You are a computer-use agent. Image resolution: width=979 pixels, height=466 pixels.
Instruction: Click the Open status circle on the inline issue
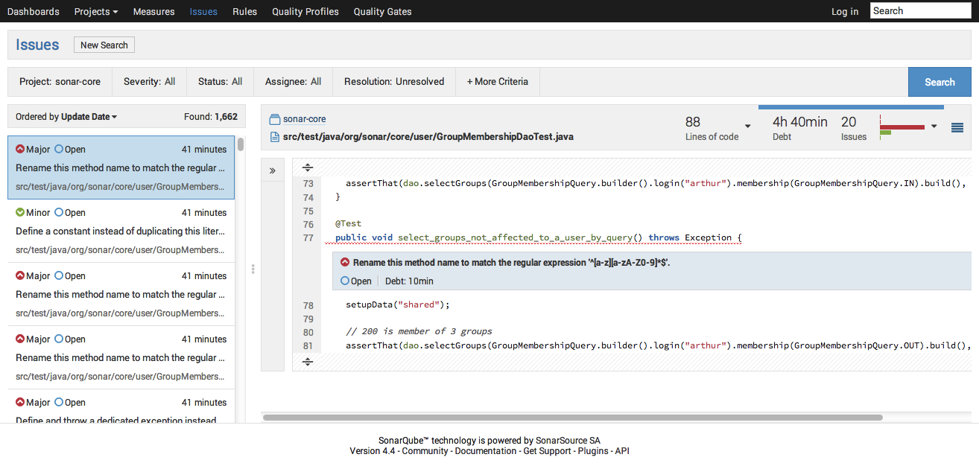tap(345, 281)
